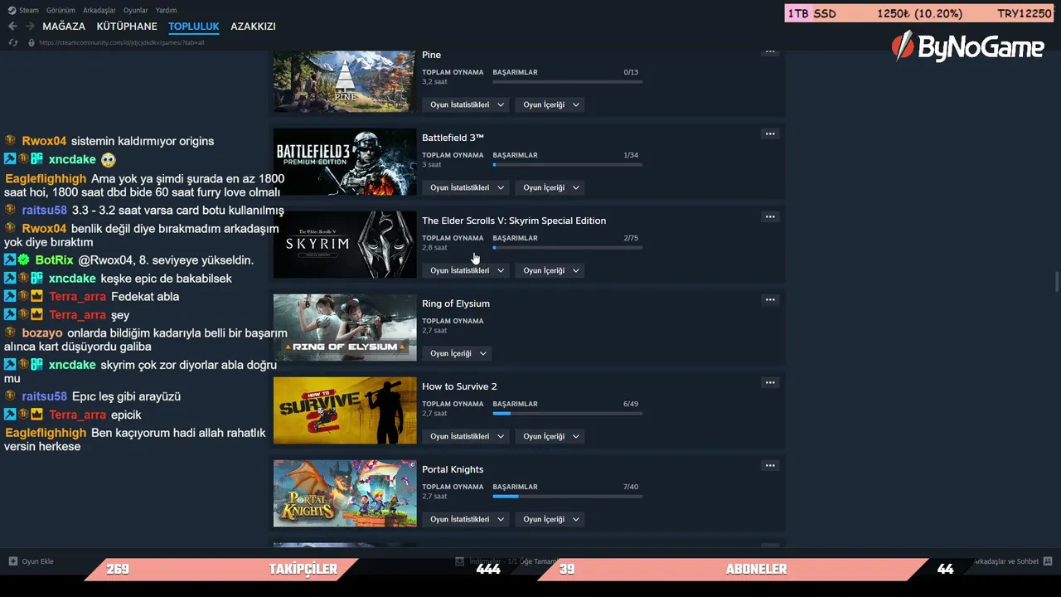Open the Arkadaşlar ve Sohbet chat icon
Screen dimensions: 1061x597
(x=1048, y=561)
